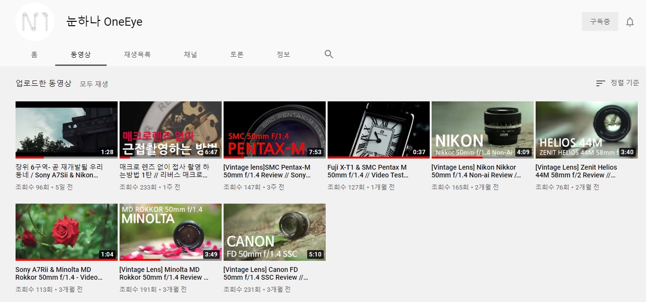Click the 1:28 duration badge
The width and height of the screenshot is (646, 302).
107,152
